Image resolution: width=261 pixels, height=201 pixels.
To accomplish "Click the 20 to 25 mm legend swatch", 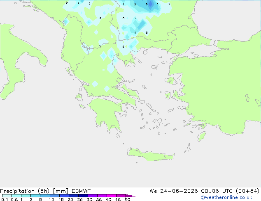I will pyautogui.click(x=73, y=196).
